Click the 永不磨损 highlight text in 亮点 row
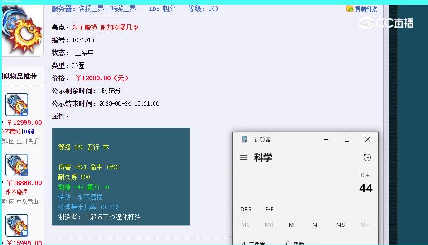The height and width of the screenshot is (245, 428). click(84, 27)
